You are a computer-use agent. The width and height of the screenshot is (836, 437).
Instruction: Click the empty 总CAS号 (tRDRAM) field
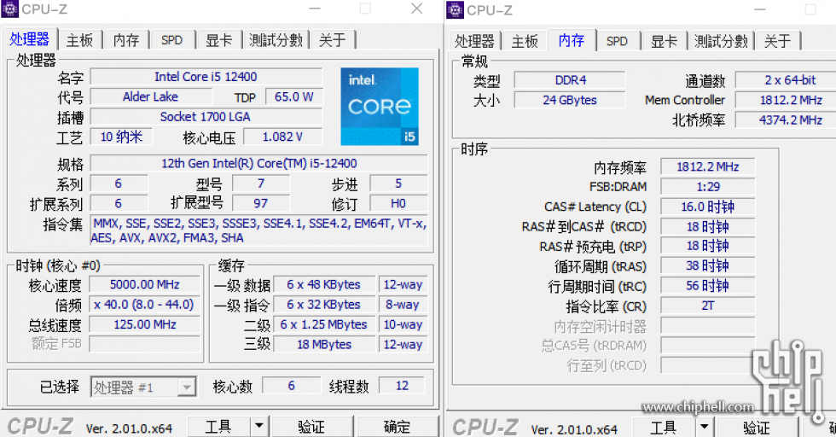click(x=707, y=345)
